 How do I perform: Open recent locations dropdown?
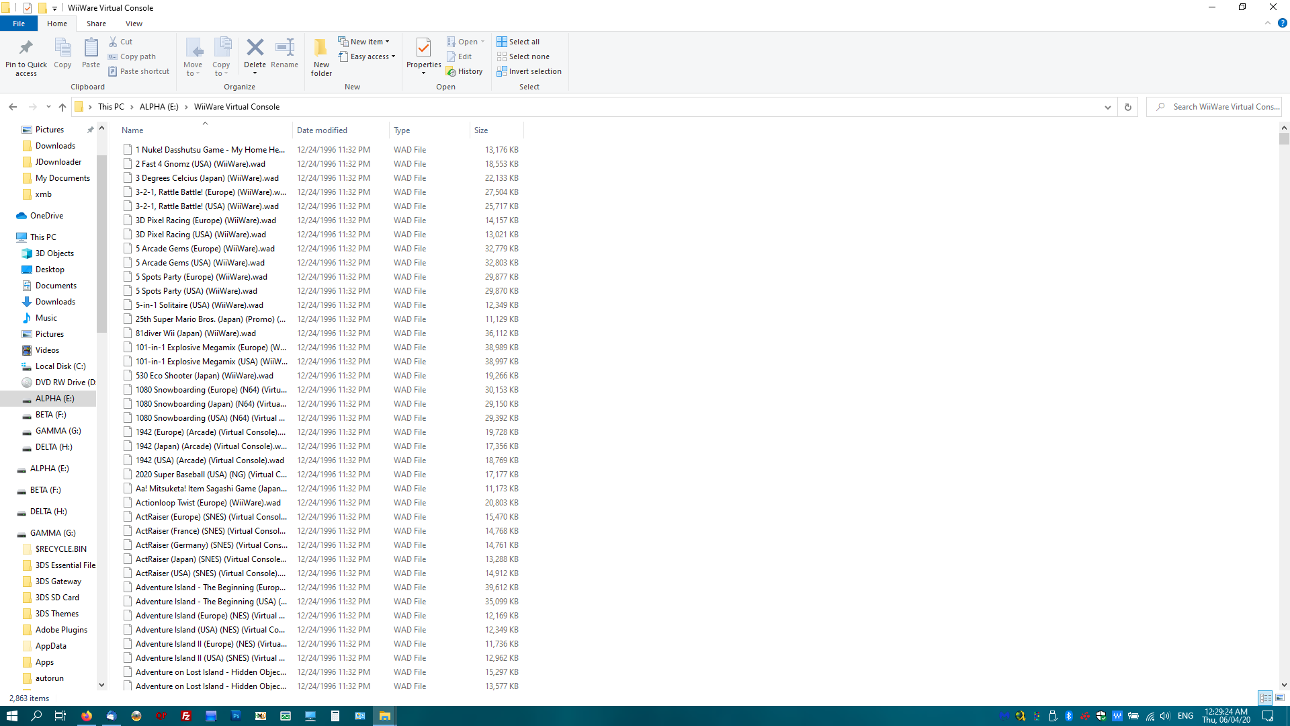(x=48, y=107)
